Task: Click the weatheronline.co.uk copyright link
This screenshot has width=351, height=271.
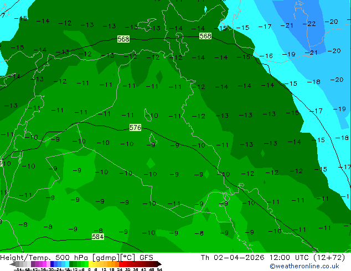Action: (x=304, y=266)
